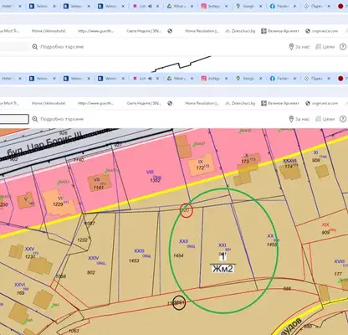
Task: Open the Zelenchuci.bg bookmark nearest the map
Action: tap(240, 103)
